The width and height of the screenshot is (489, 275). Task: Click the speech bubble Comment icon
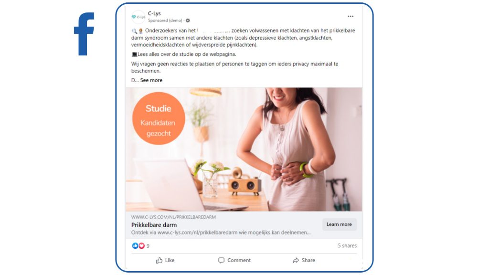tap(221, 260)
